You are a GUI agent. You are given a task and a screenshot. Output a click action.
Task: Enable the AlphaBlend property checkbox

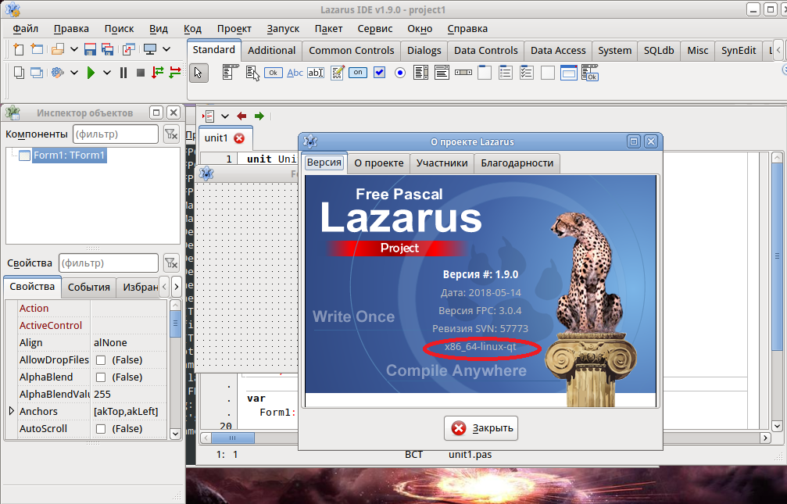(101, 377)
